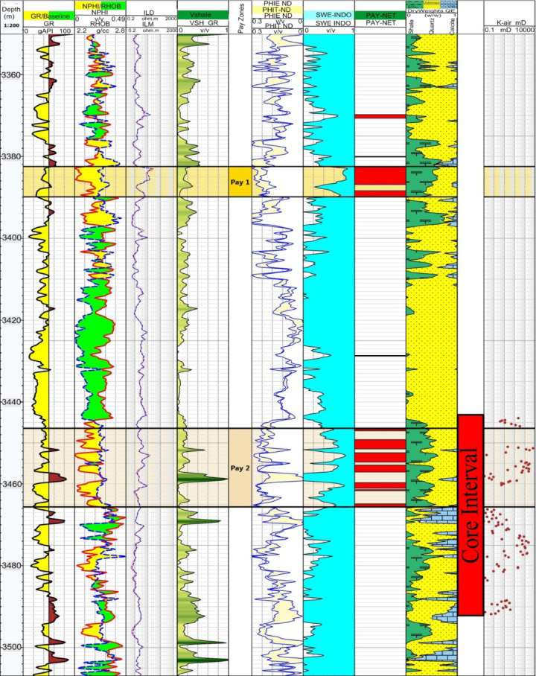Select the Shale mineral label

(x=411, y=28)
